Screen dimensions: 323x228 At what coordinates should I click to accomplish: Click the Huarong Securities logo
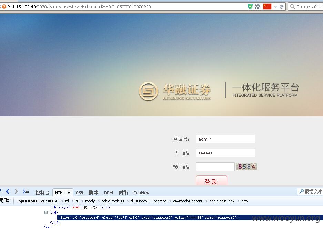click(x=175, y=91)
